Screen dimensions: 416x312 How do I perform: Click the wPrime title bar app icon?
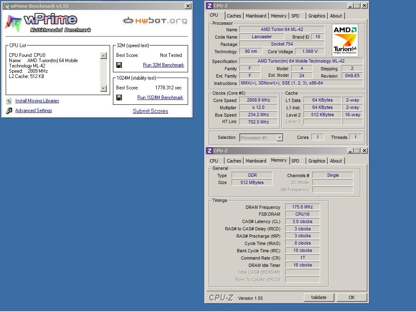(6, 6)
